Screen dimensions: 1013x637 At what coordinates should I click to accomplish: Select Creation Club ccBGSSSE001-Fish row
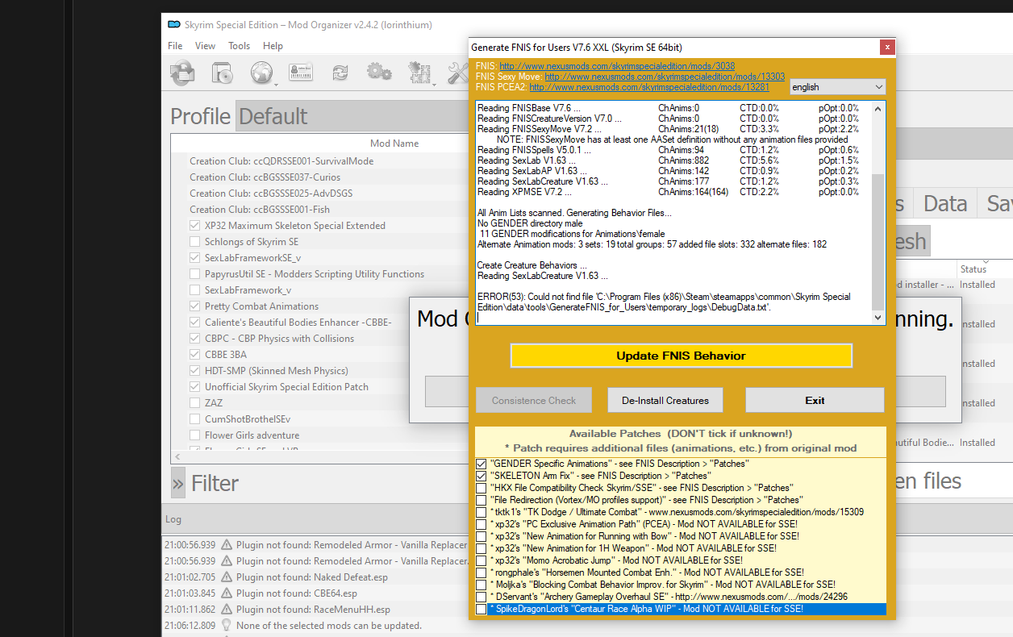point(260,210)
